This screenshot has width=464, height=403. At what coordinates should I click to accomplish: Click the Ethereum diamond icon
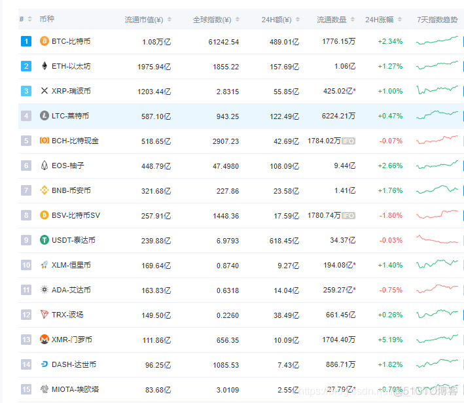(45, 65)
